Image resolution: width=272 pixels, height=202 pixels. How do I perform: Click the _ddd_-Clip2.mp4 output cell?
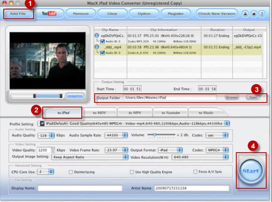pyautogui.click(x=247, y=47)
